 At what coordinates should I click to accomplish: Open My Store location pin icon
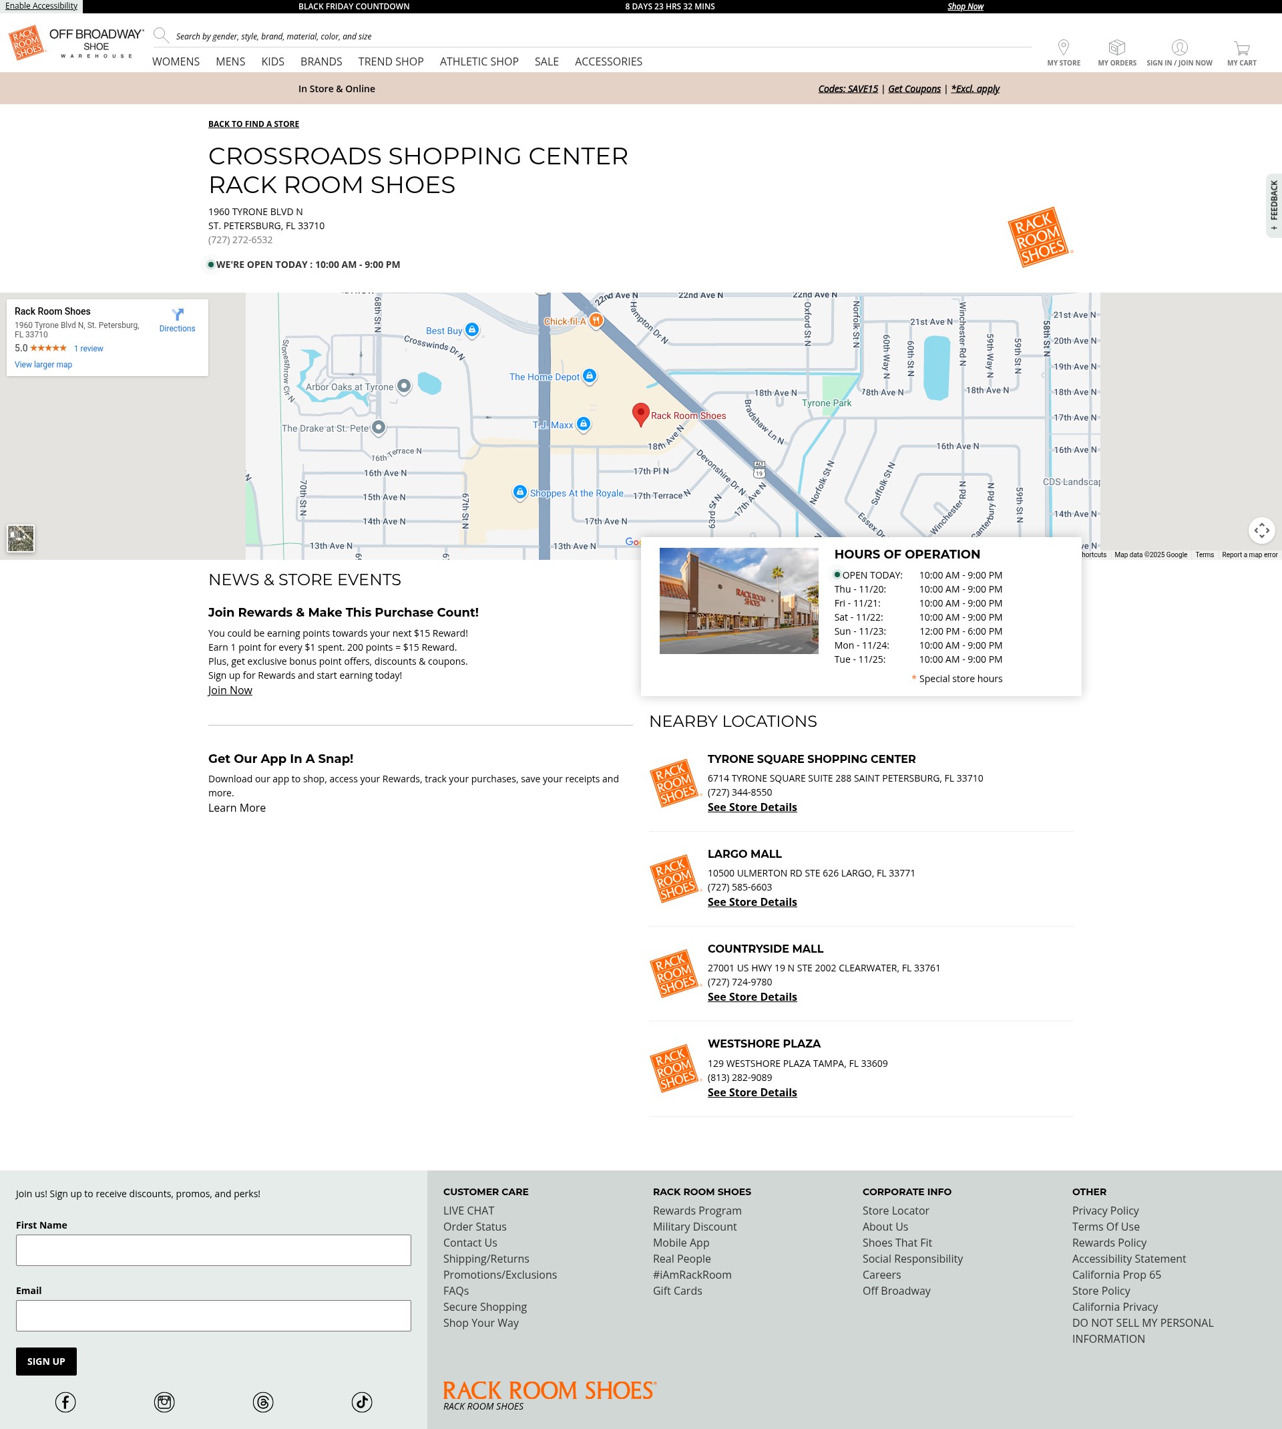tap(1064, 47)
